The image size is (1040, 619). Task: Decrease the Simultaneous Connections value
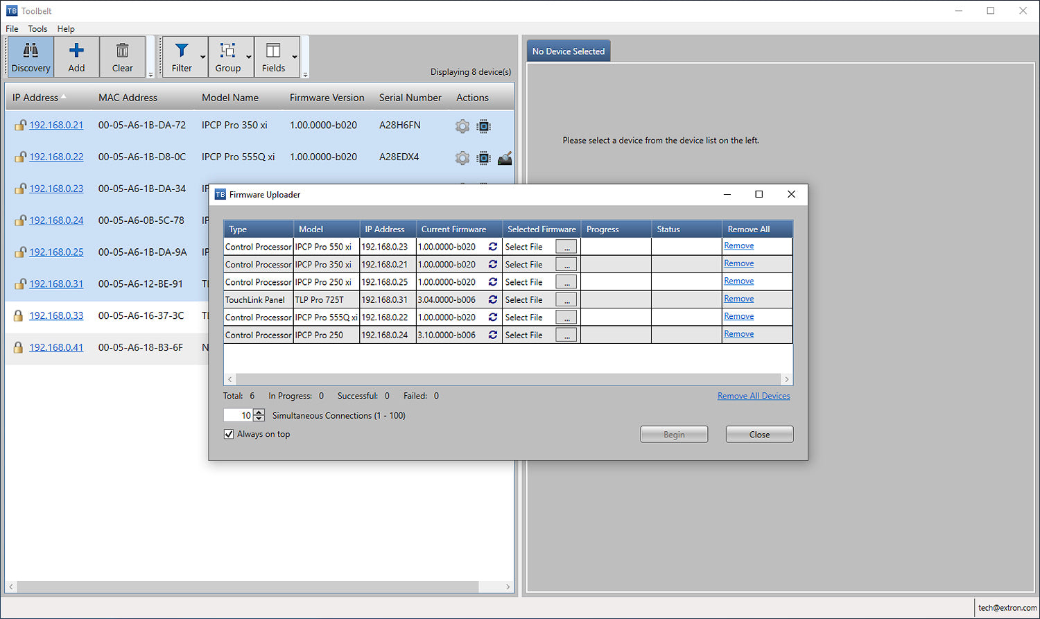coord(259,419)
